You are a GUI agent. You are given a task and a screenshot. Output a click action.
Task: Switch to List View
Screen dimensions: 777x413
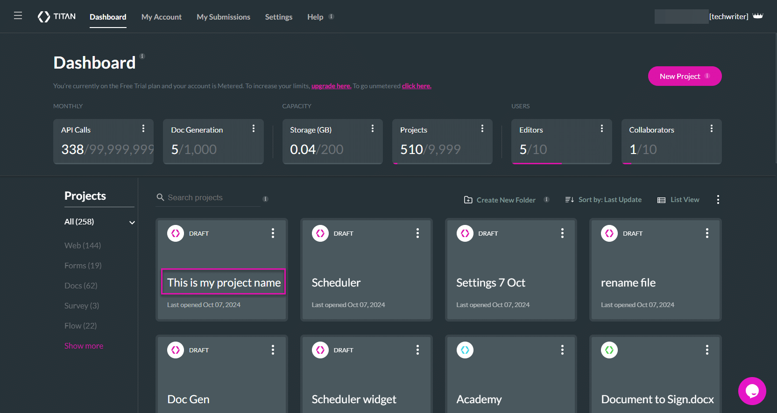click(x=678, y=200)
